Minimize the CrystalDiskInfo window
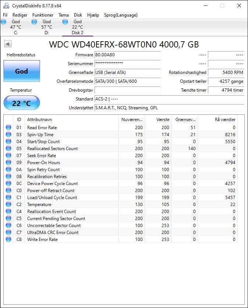Viewport: 248px width, 308px height. [x=206, y=6]
